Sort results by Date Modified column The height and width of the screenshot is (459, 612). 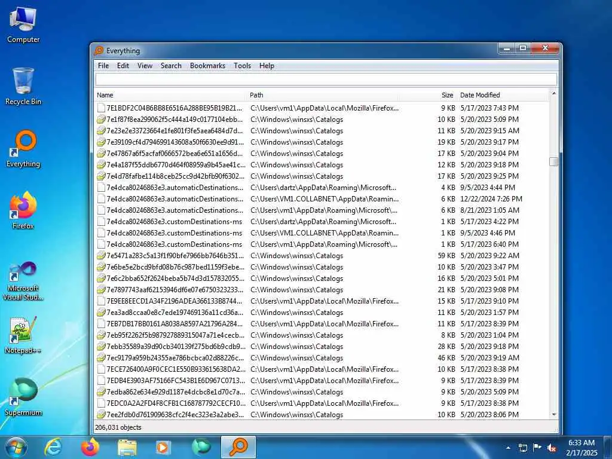point(503,95)
